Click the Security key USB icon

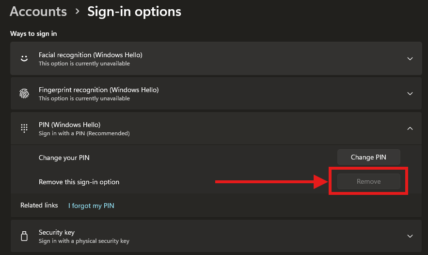(24, 236)
